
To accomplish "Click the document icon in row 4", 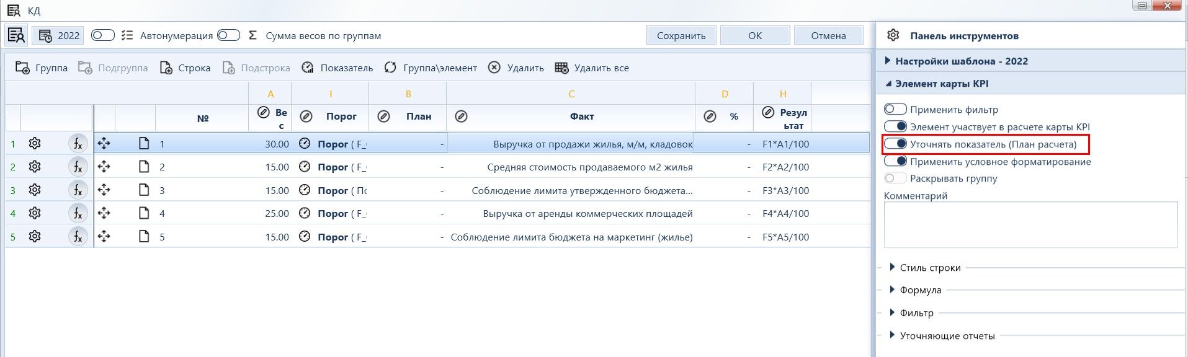I will (144, 213).
